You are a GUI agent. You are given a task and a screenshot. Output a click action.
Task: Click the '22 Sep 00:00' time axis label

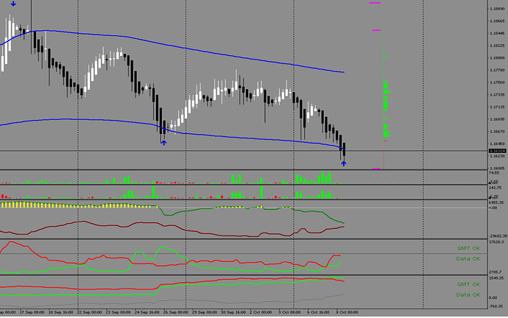coord(90,312)
